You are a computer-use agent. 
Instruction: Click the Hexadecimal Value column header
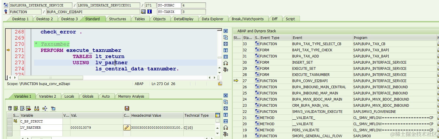click(157, 115)
